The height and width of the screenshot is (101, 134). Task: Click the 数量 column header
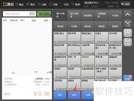(x=33, y=20)
